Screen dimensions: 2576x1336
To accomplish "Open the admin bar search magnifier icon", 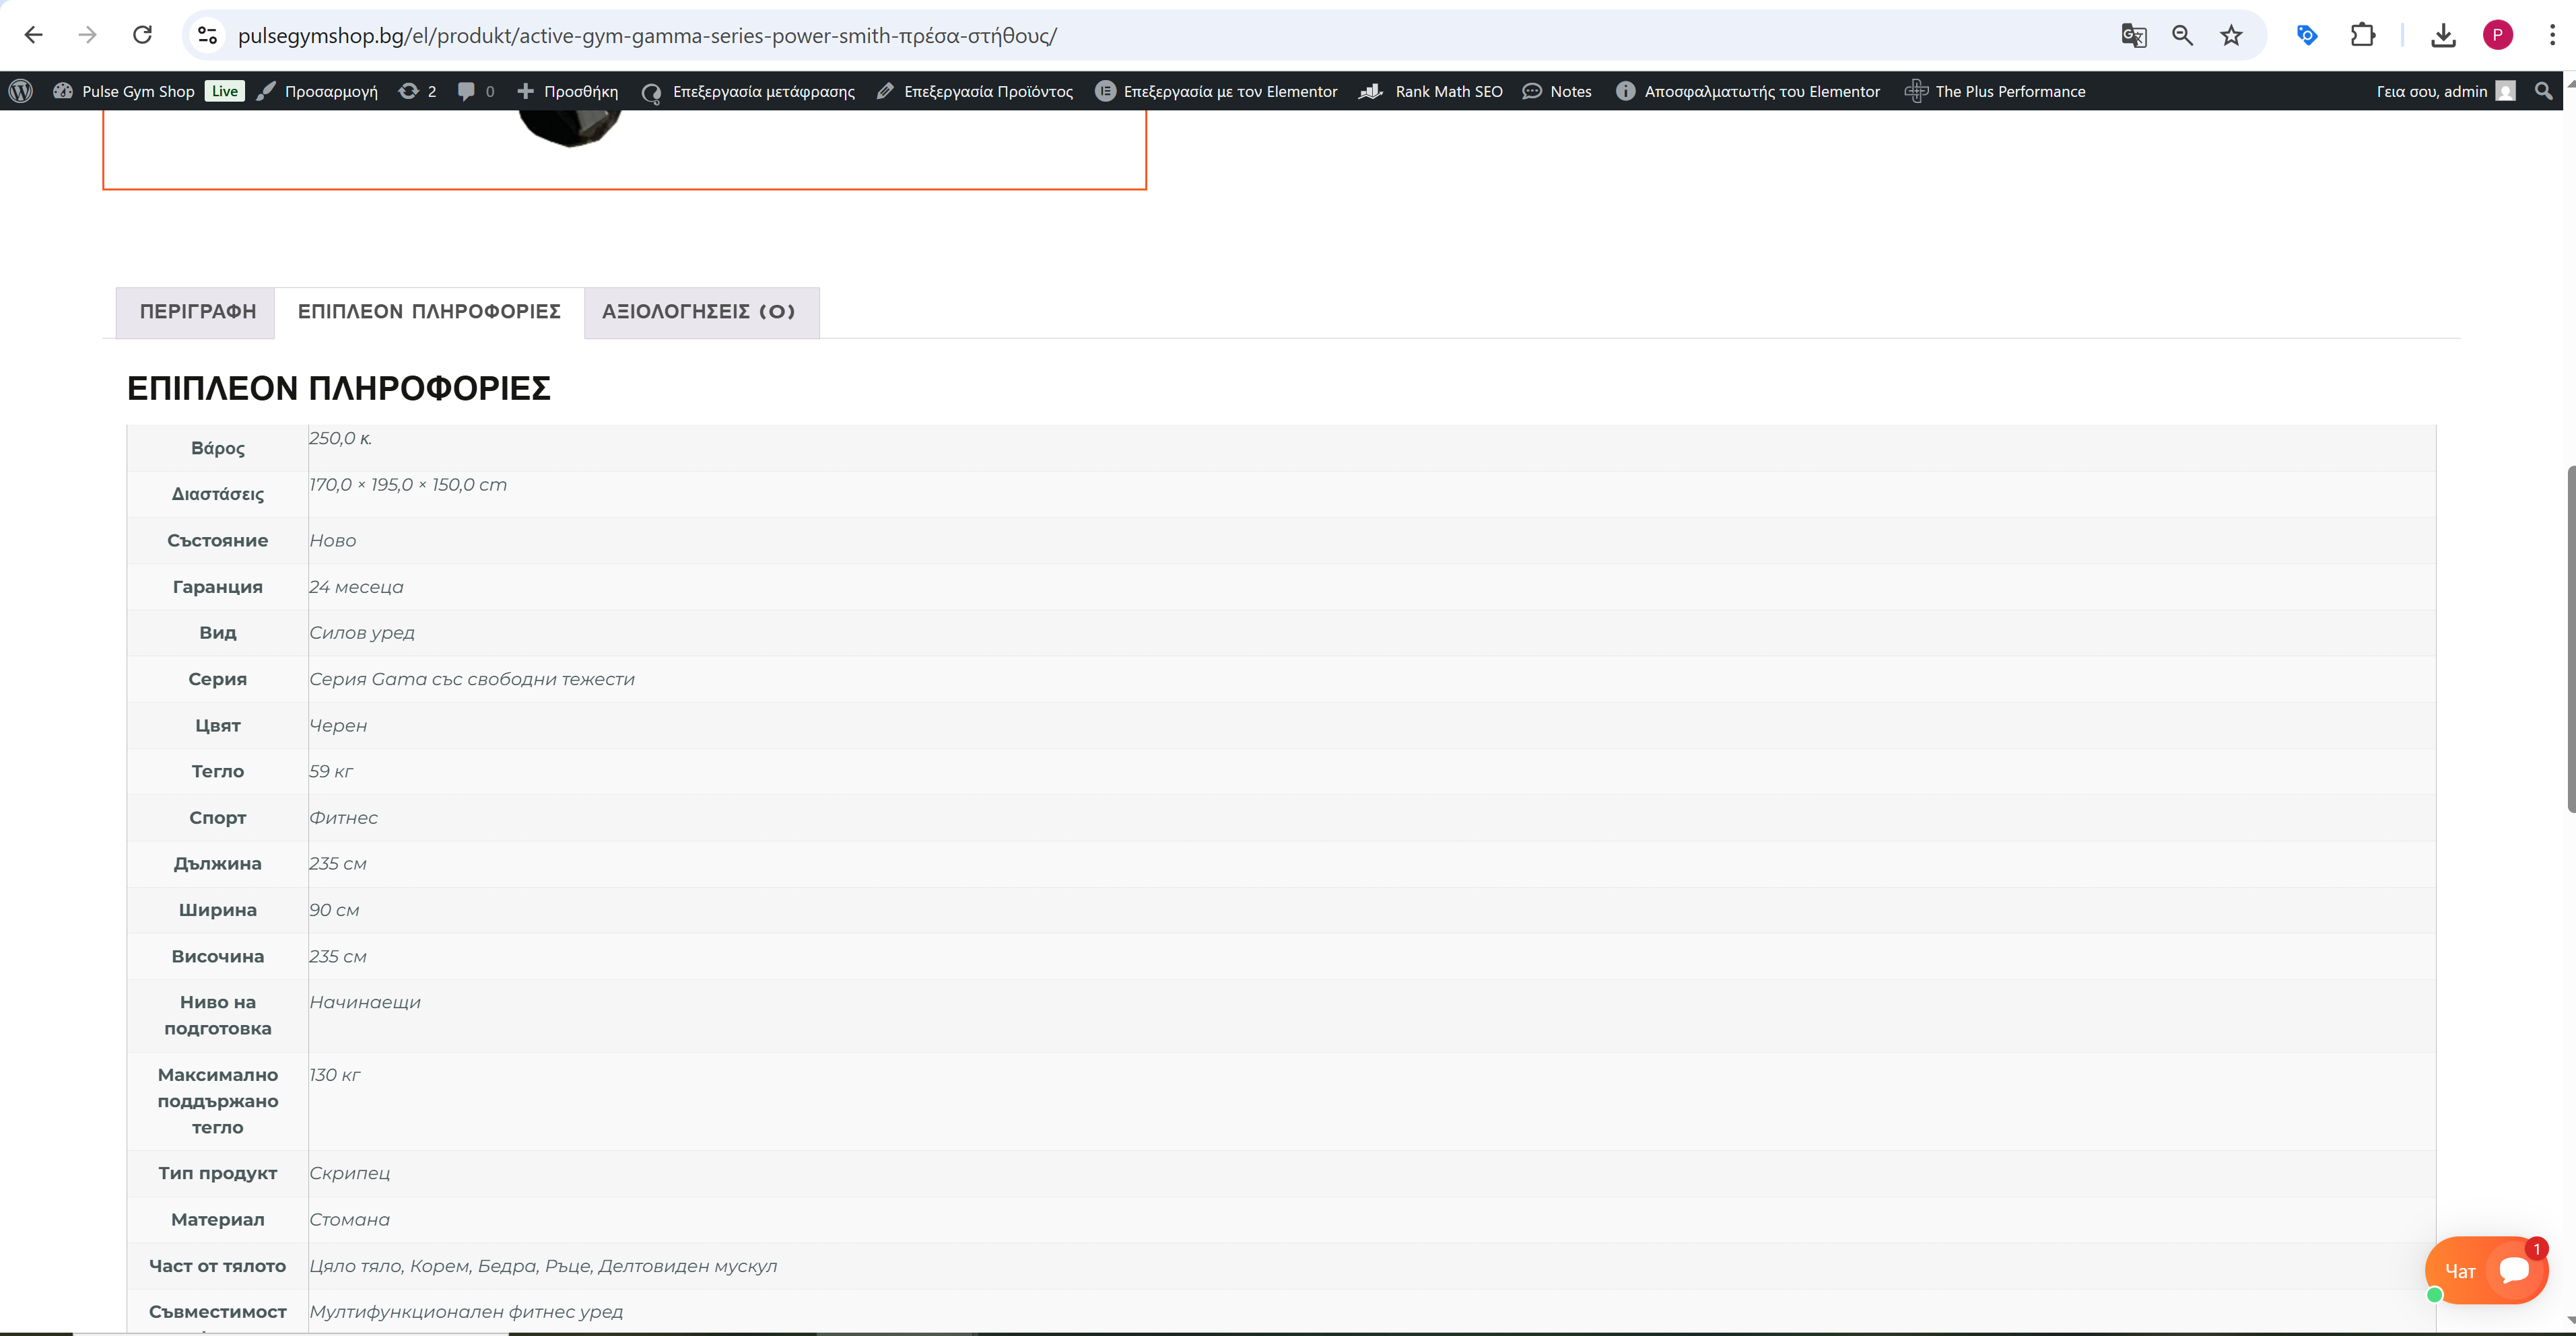I will click(2544, 91).
